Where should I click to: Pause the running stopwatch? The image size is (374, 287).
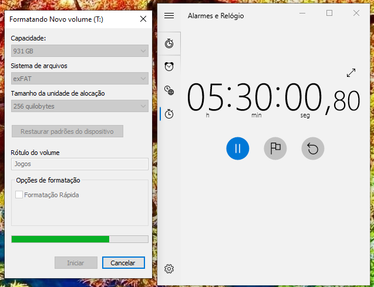coord(238,148)
